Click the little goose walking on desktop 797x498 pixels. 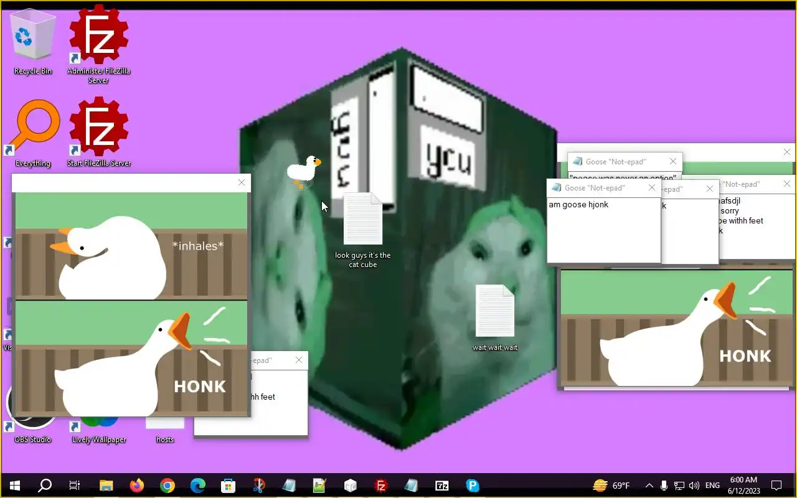pyautogui.click(x=303, y=171)
